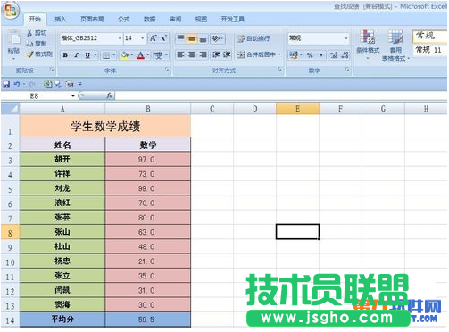Viewport: 449px width, 332px height.
Task: Increase font size with the large A
Action: 153,38
